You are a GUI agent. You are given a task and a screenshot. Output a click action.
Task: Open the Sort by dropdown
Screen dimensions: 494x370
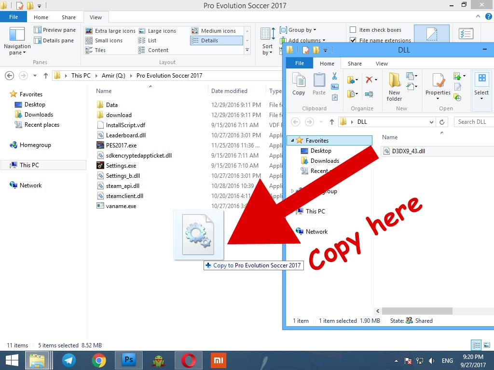coord(267,41)
